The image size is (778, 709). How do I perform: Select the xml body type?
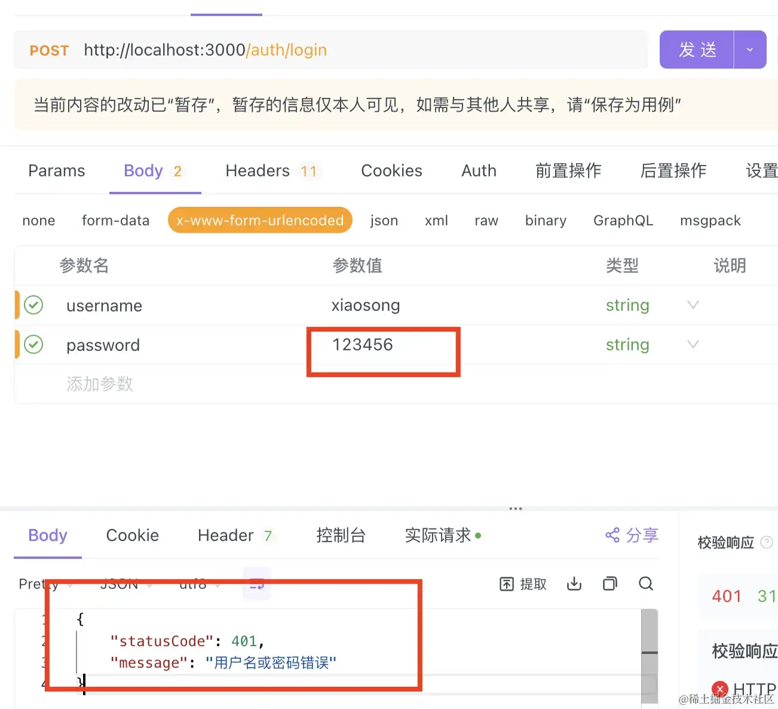(436, 221)
